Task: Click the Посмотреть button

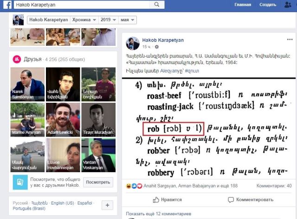Action: click(x=98, y=182)
